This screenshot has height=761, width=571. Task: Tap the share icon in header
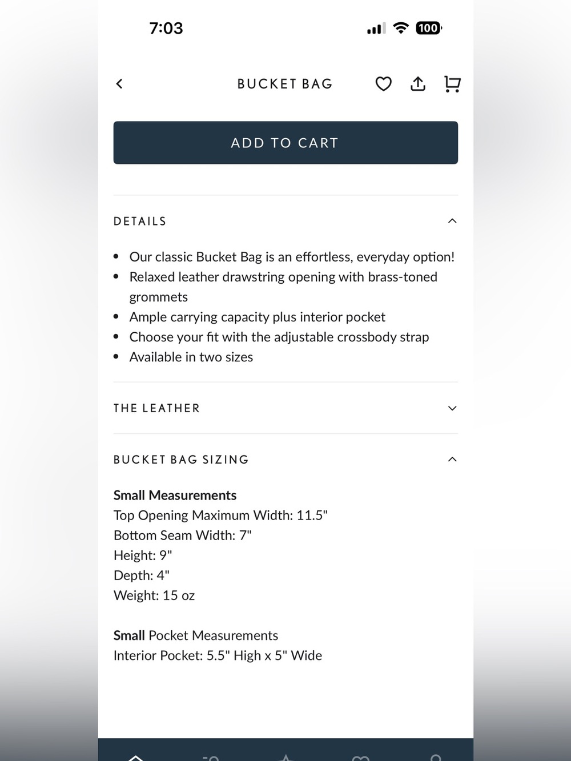[x=418, y=84]
